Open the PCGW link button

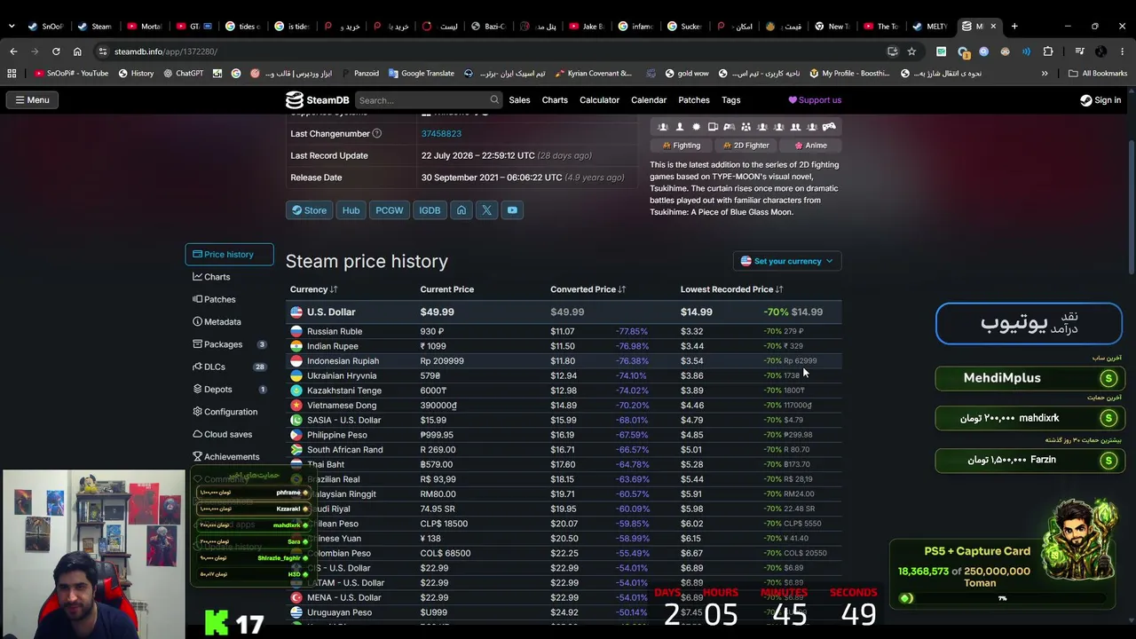pos(389,210)
